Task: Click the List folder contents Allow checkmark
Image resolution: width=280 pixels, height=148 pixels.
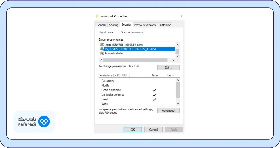Action: pos(154,95)
